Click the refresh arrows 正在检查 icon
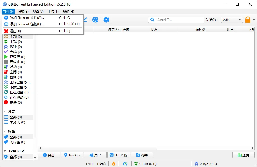The width and height of the screenshot is (257, 167). [6, 92]
